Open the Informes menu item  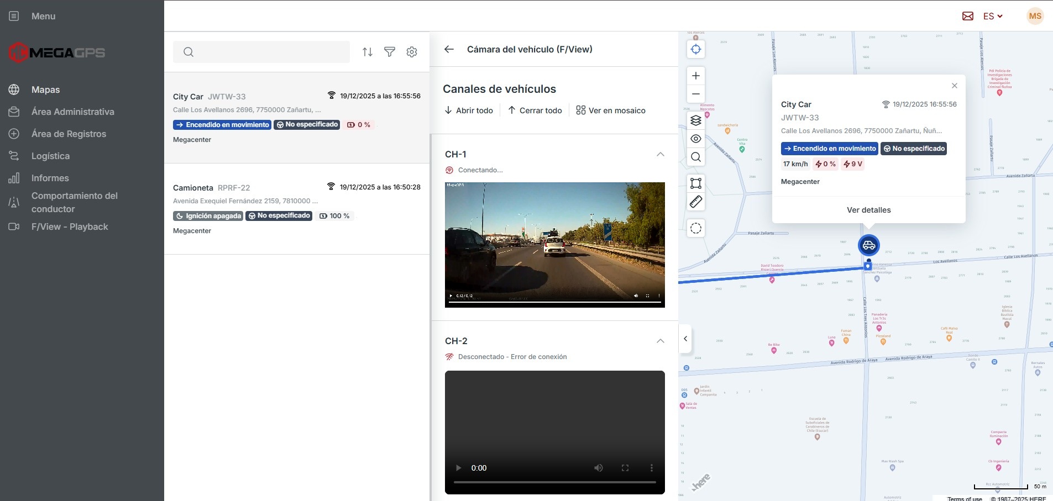click(50, 178)
